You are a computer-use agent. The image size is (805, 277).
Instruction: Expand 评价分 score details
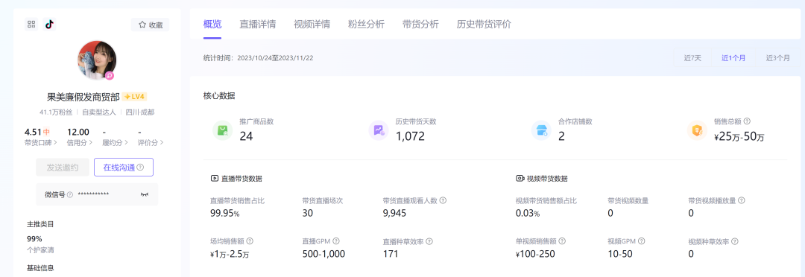(151, 143)
